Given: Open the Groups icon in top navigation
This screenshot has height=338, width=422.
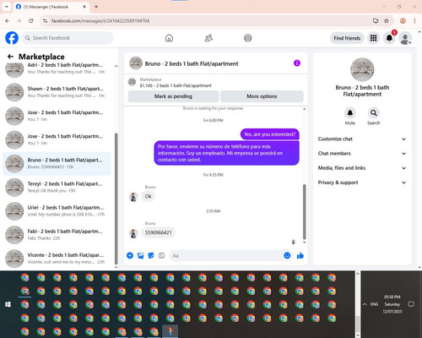Looking at the screenshot, I should tap(248, 38).
